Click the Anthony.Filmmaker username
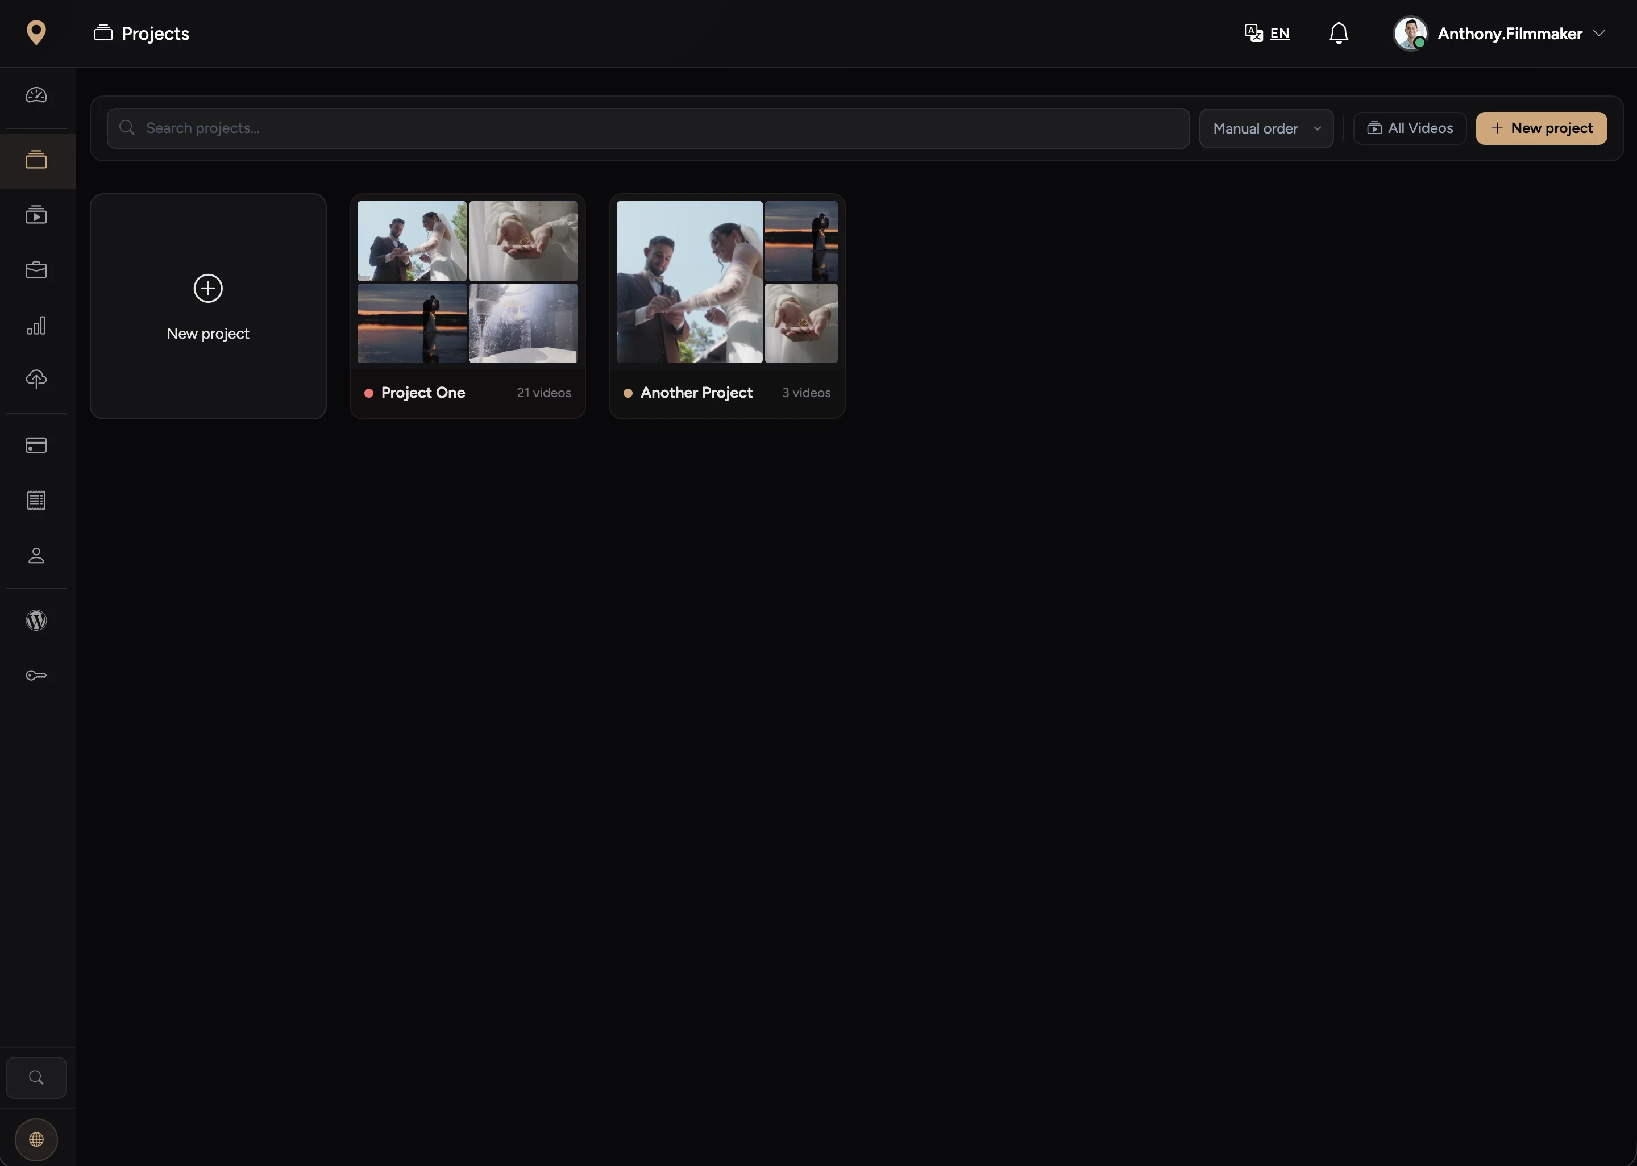 (x=1509, y=34)
